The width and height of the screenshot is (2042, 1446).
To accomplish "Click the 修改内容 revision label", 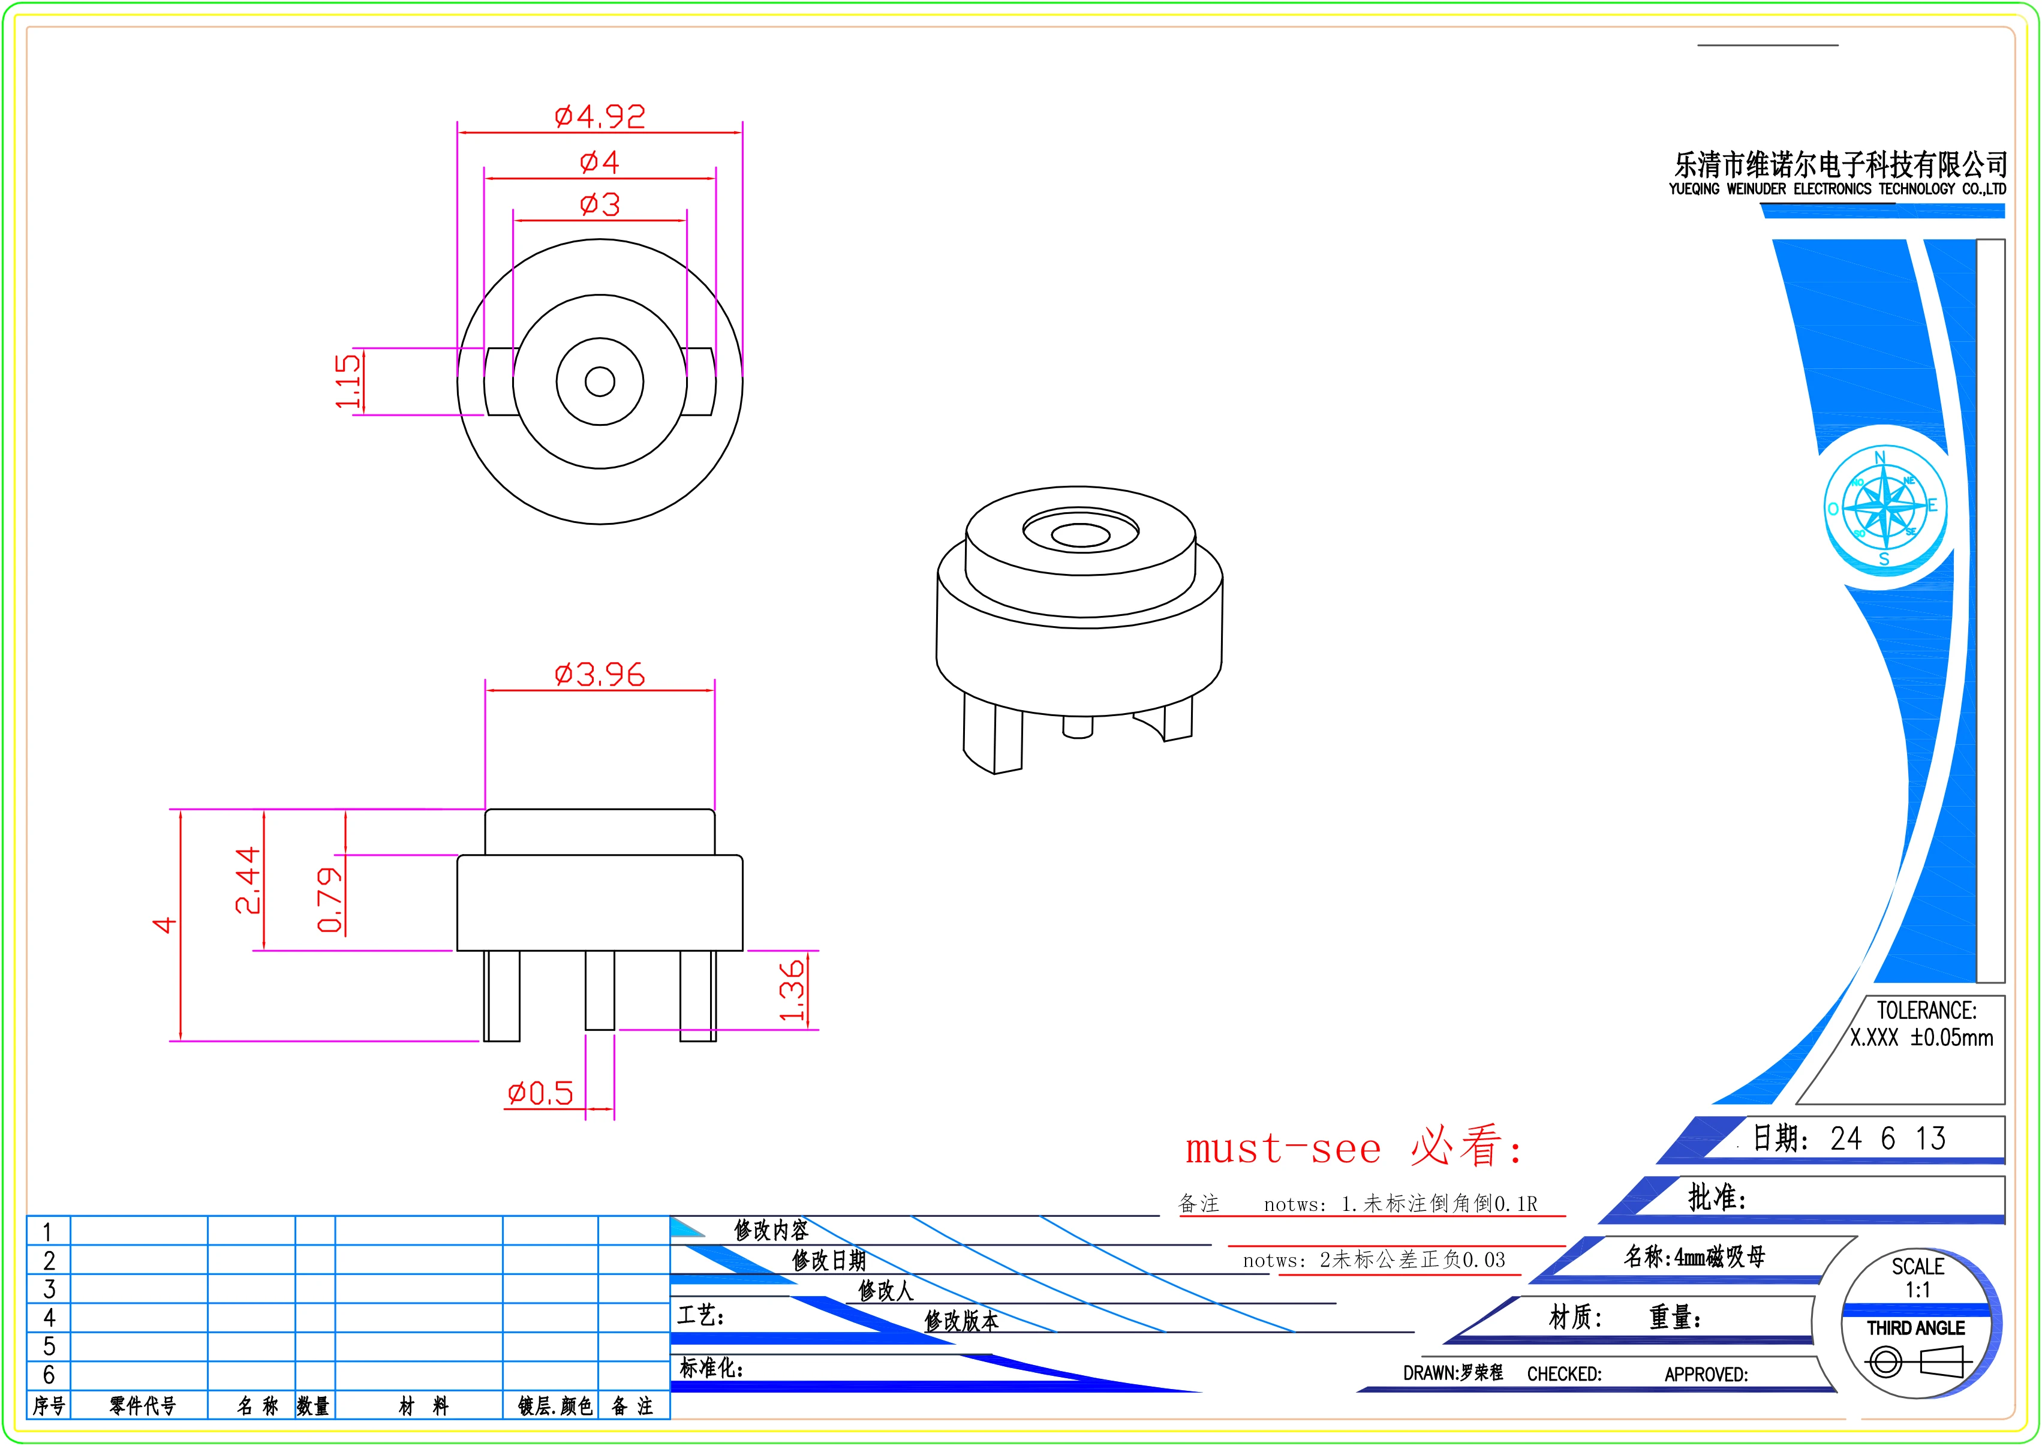I will pyautogui.click(x=771, y=1231).
